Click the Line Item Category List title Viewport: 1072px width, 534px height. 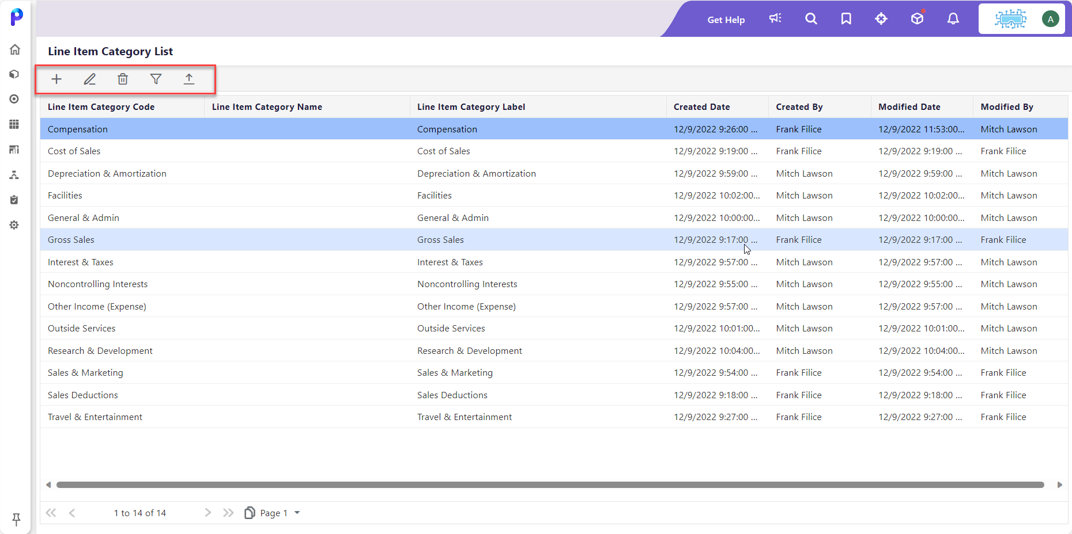pyautogui.click(x=110, y=52)
